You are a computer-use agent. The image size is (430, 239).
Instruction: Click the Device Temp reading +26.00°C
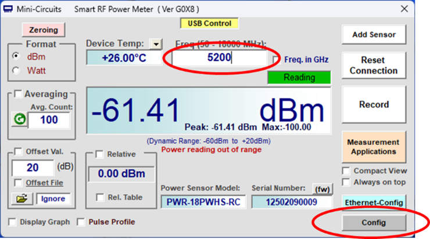click(124, 58)
